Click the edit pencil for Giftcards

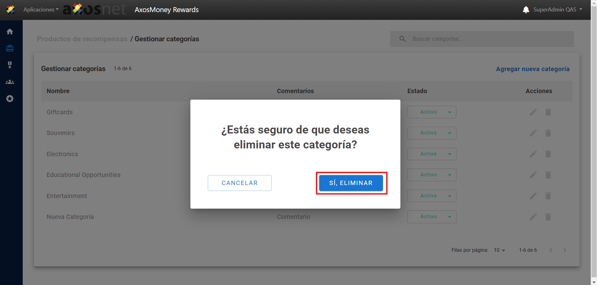[x=533, y=112]
